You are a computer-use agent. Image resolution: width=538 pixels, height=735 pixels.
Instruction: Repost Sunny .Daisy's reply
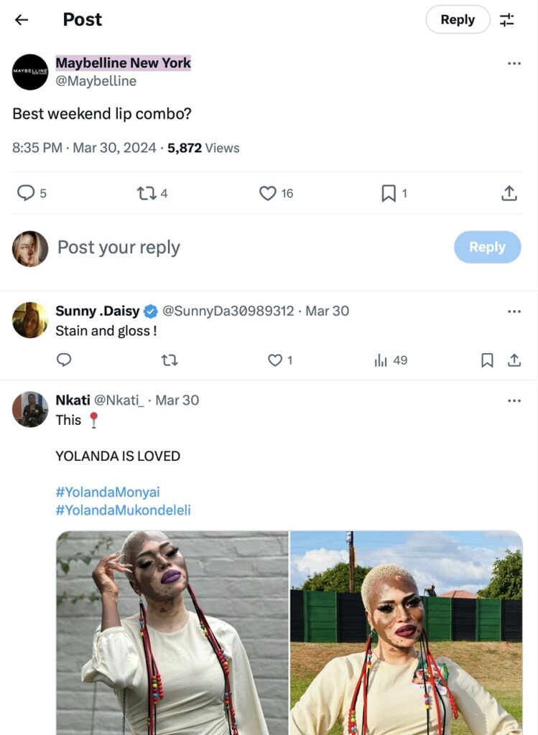click(x=170, y=360)
